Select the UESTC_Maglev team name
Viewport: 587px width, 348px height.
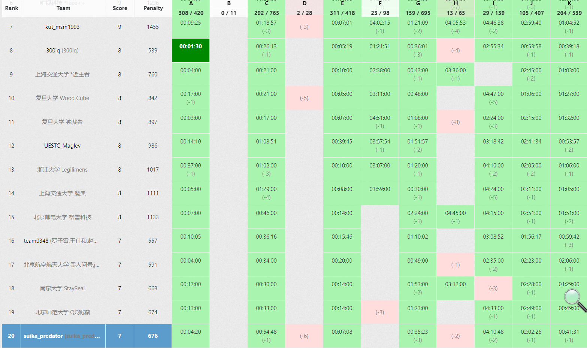click(x=62, y=146)
